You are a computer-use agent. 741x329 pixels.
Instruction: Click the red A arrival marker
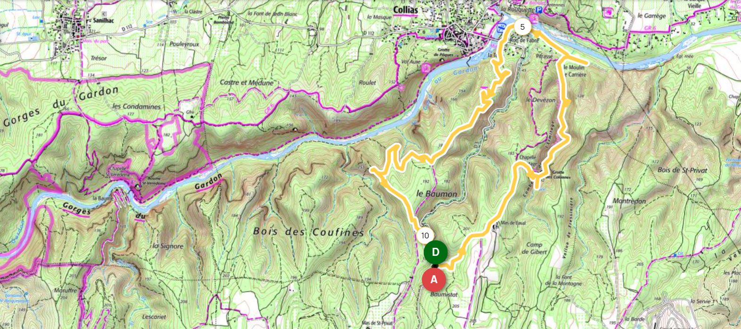click(434, 279)
